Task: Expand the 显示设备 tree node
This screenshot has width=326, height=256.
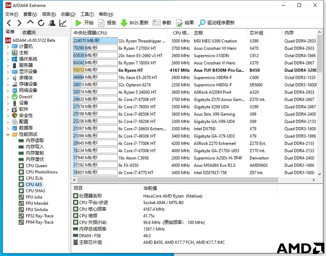Action: [x=8, y=72]
